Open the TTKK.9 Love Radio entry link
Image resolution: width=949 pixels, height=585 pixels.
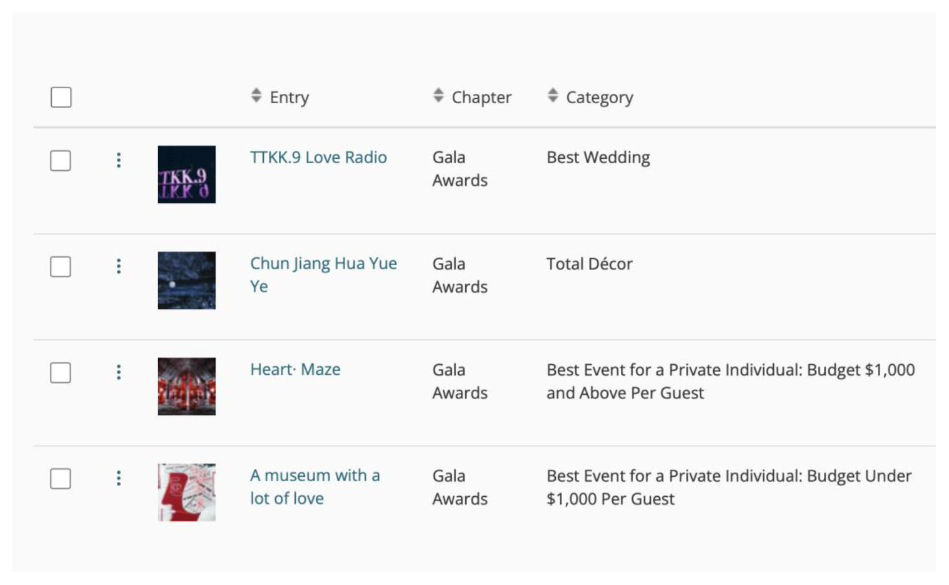318,157
